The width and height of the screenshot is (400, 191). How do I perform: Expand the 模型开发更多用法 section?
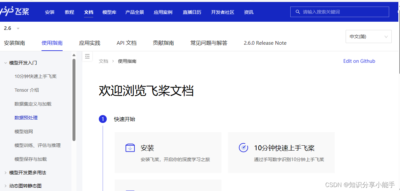point(6,173)
